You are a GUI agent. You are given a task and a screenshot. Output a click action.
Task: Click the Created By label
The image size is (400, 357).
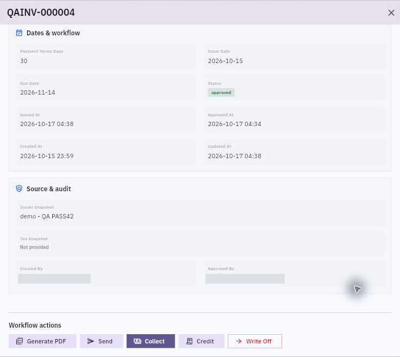tap(32, 269)
